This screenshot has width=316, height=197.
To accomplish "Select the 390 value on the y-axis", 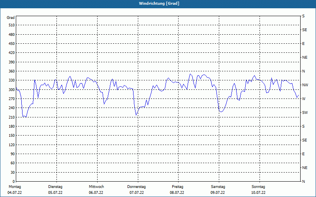I will tap(12, 62).
